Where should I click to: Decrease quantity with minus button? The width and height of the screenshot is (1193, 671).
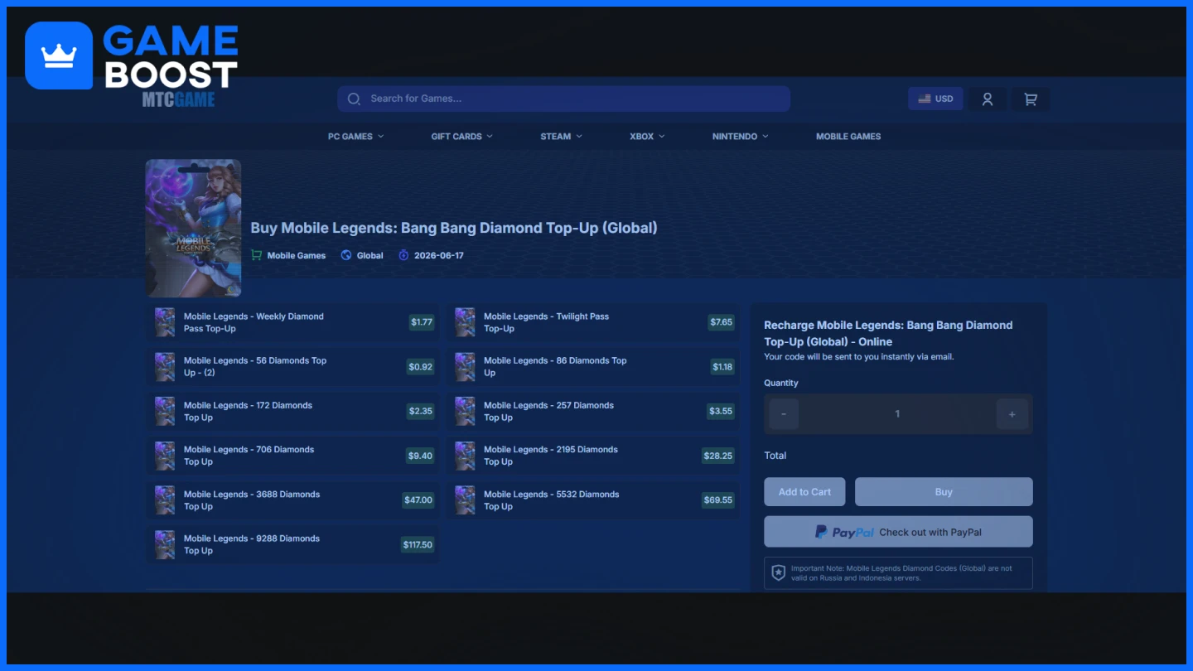784,414
